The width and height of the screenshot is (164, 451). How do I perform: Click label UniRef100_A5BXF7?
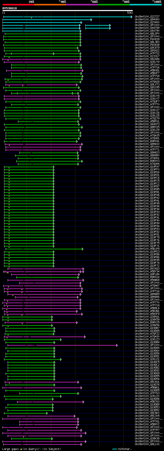click(147, 73)
